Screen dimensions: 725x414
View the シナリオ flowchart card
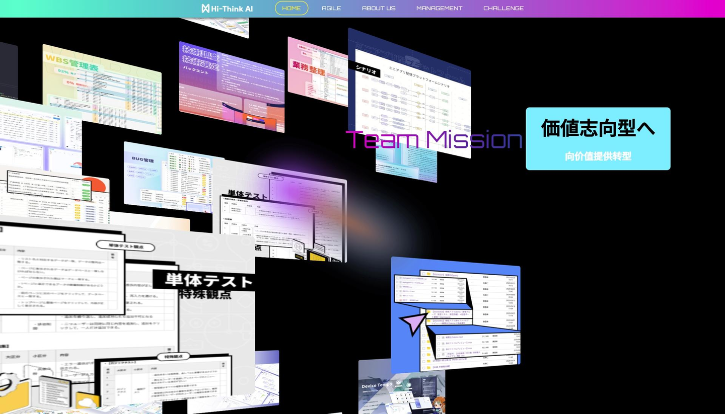409,93
